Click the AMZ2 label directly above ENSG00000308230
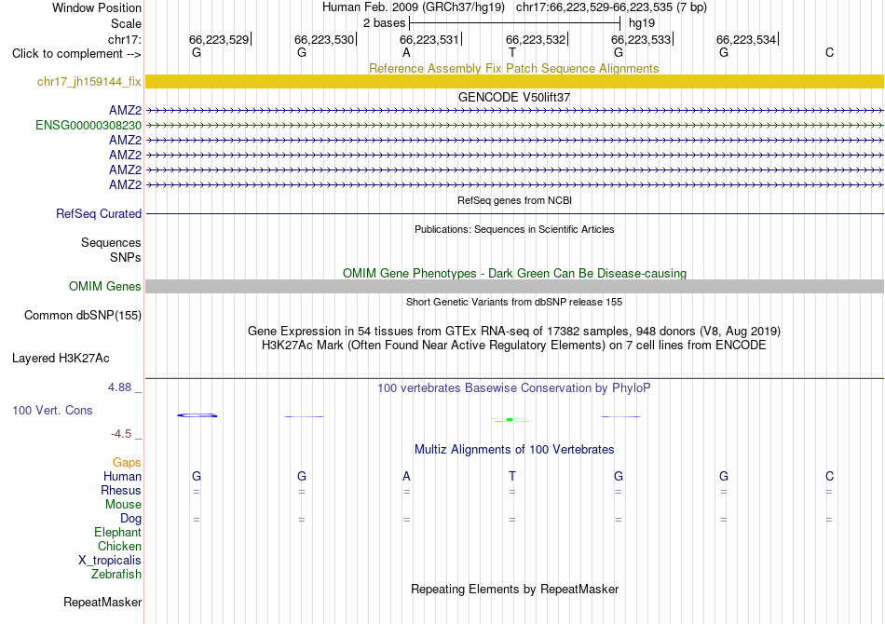The width and height of the screenshot is (885, 624). (x=126, y=111)
